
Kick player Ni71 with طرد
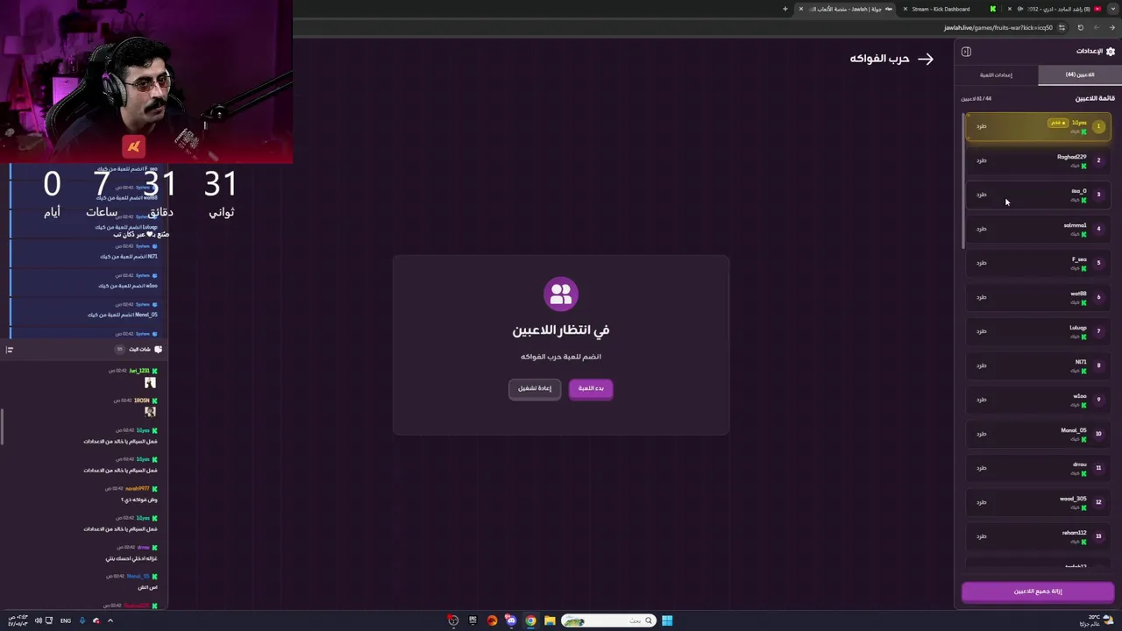tap(982, 365)
